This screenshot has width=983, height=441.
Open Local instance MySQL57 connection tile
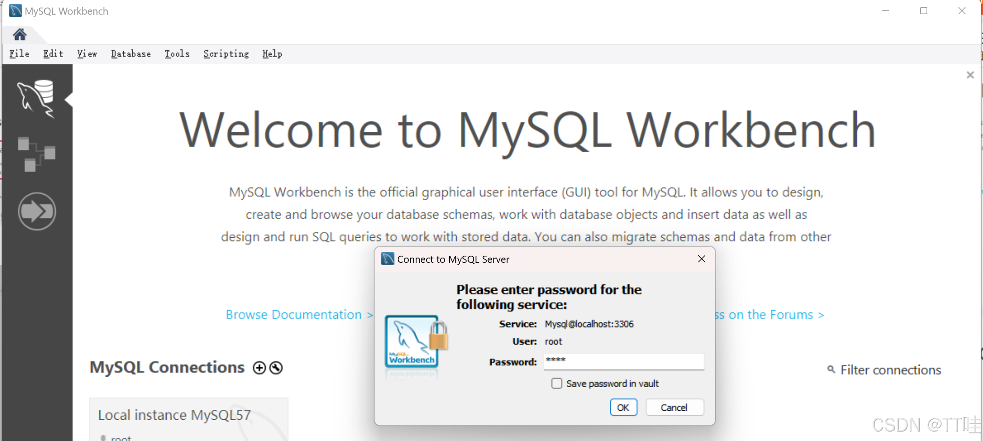188,420
